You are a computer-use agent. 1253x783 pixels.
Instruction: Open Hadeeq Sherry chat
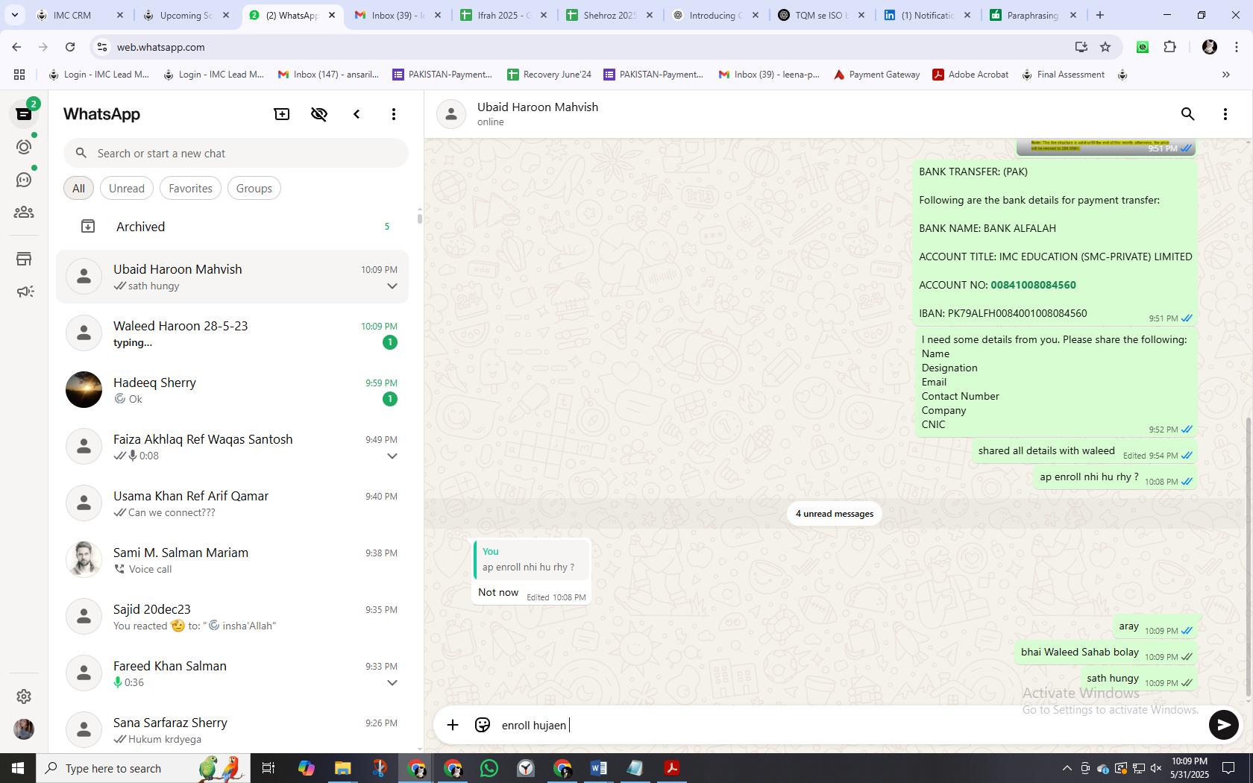pyautogui.click(x=232, y=390)
